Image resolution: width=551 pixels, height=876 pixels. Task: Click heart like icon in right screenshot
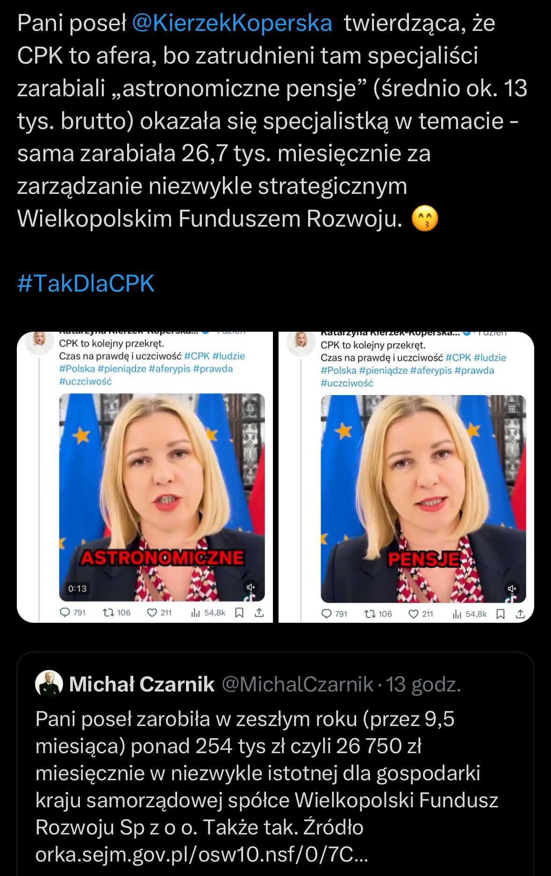tap(413, 614)
